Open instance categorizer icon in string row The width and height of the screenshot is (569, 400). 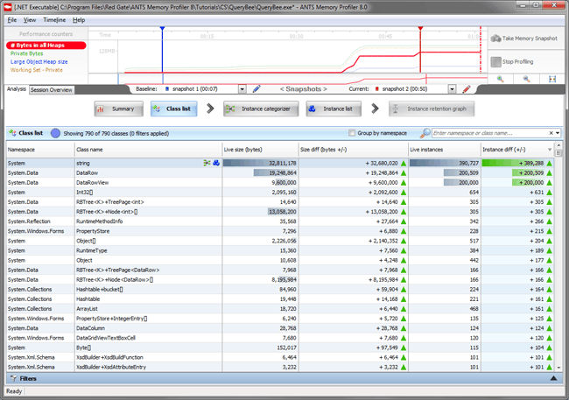coord(207,163)
